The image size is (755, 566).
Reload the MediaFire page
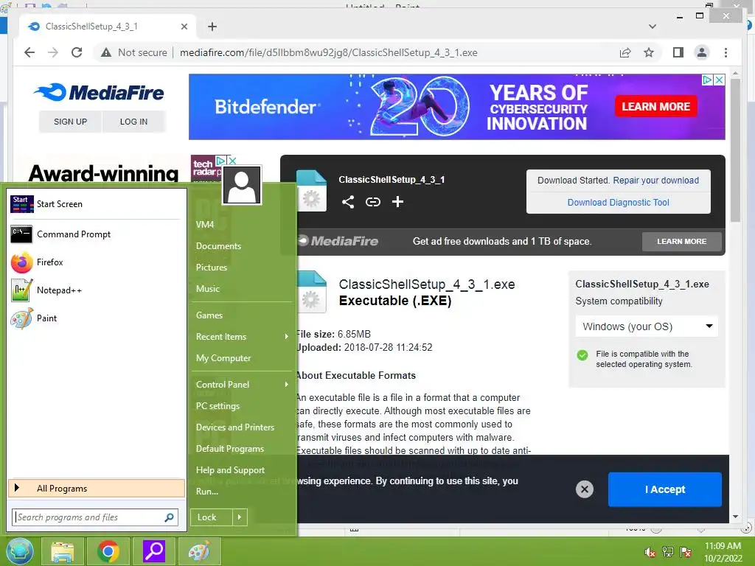coord(77,52)
